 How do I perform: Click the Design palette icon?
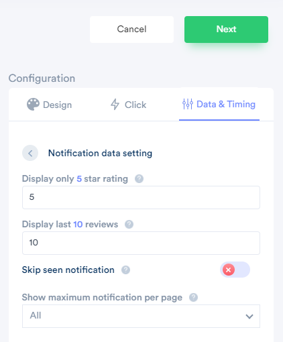pyautogui.click(x=33, y=105)
